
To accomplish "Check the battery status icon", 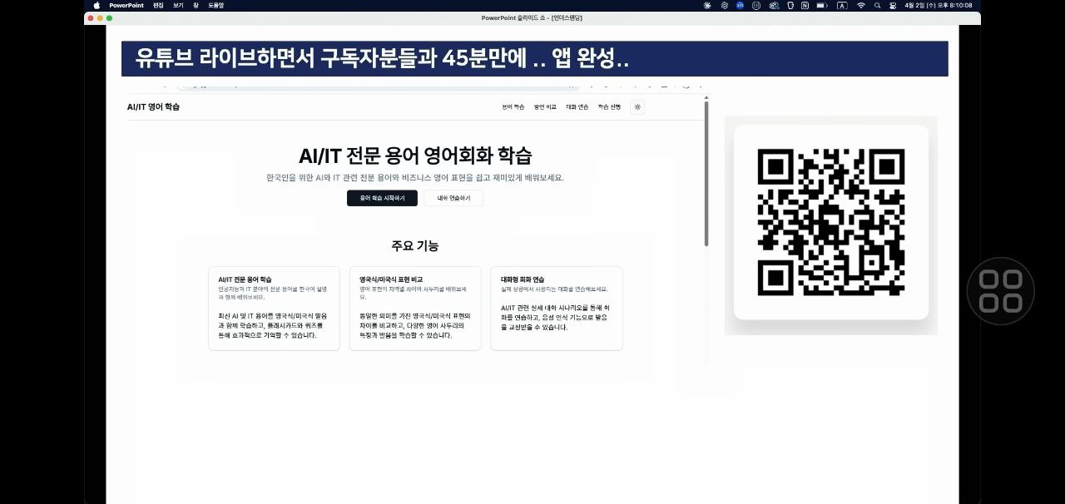I will 822,5.
